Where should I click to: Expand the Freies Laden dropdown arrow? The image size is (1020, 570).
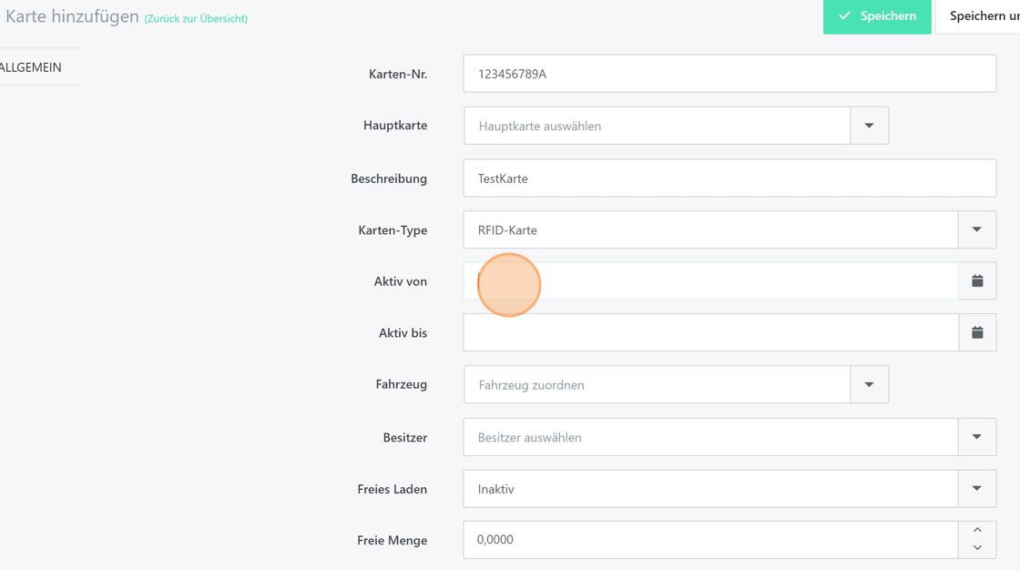click(x=976, y=489)
